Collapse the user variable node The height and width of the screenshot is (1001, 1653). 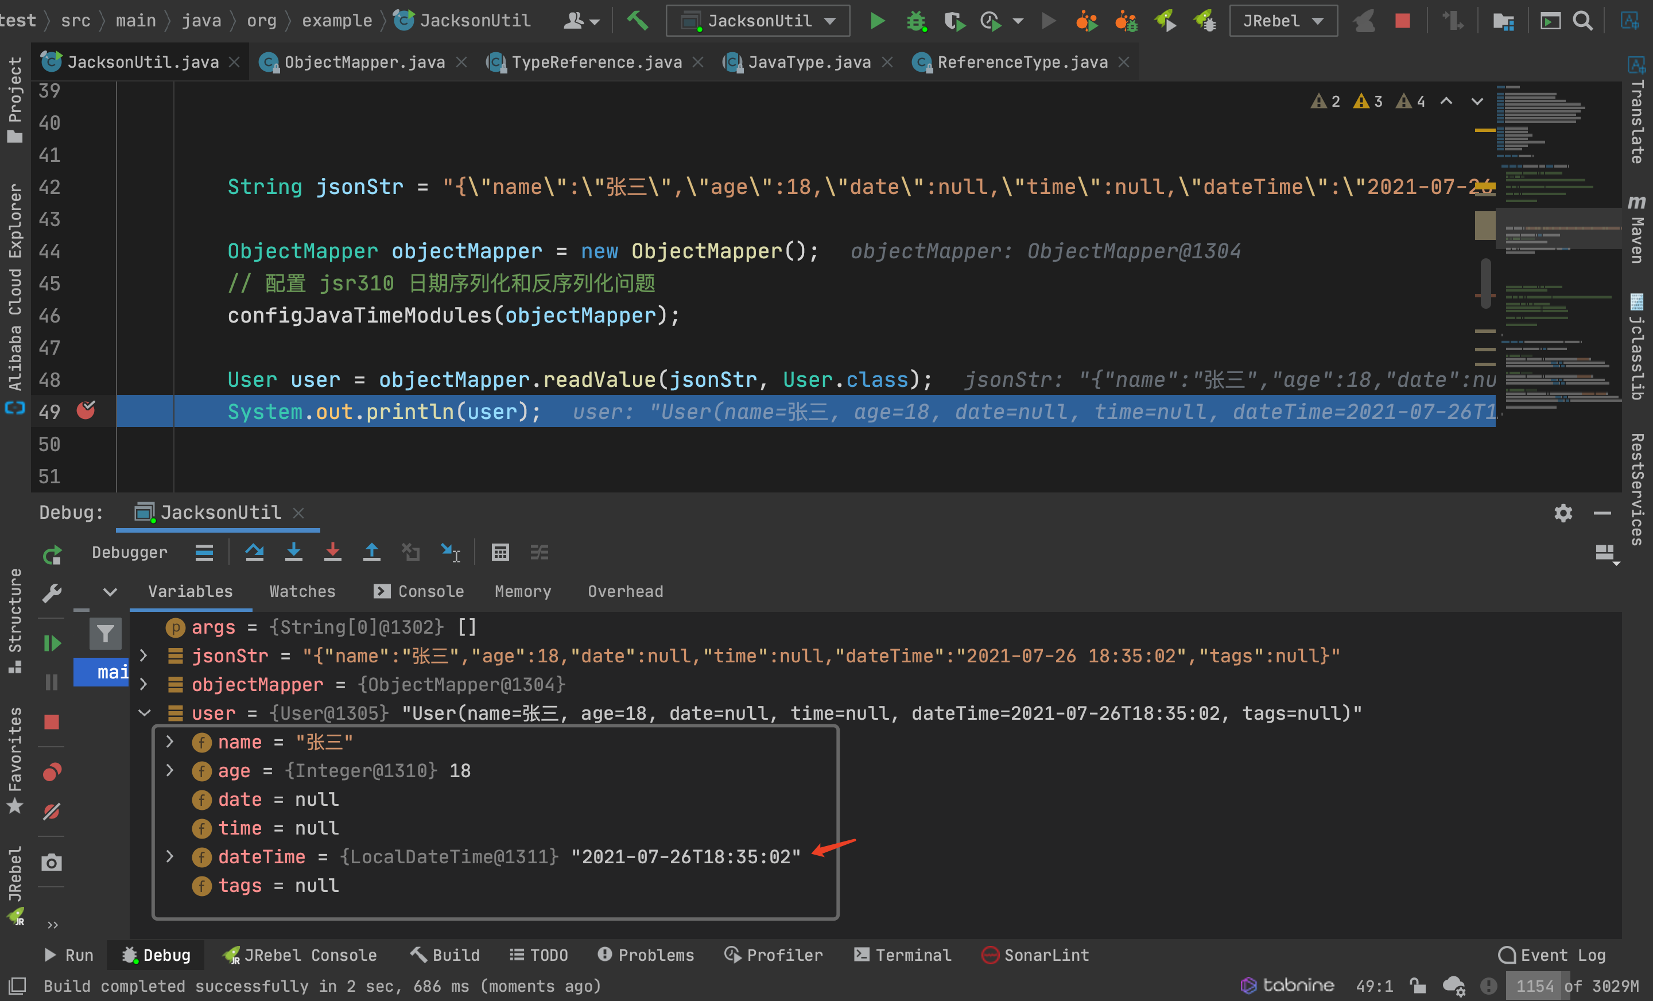(x=144, y=712)
